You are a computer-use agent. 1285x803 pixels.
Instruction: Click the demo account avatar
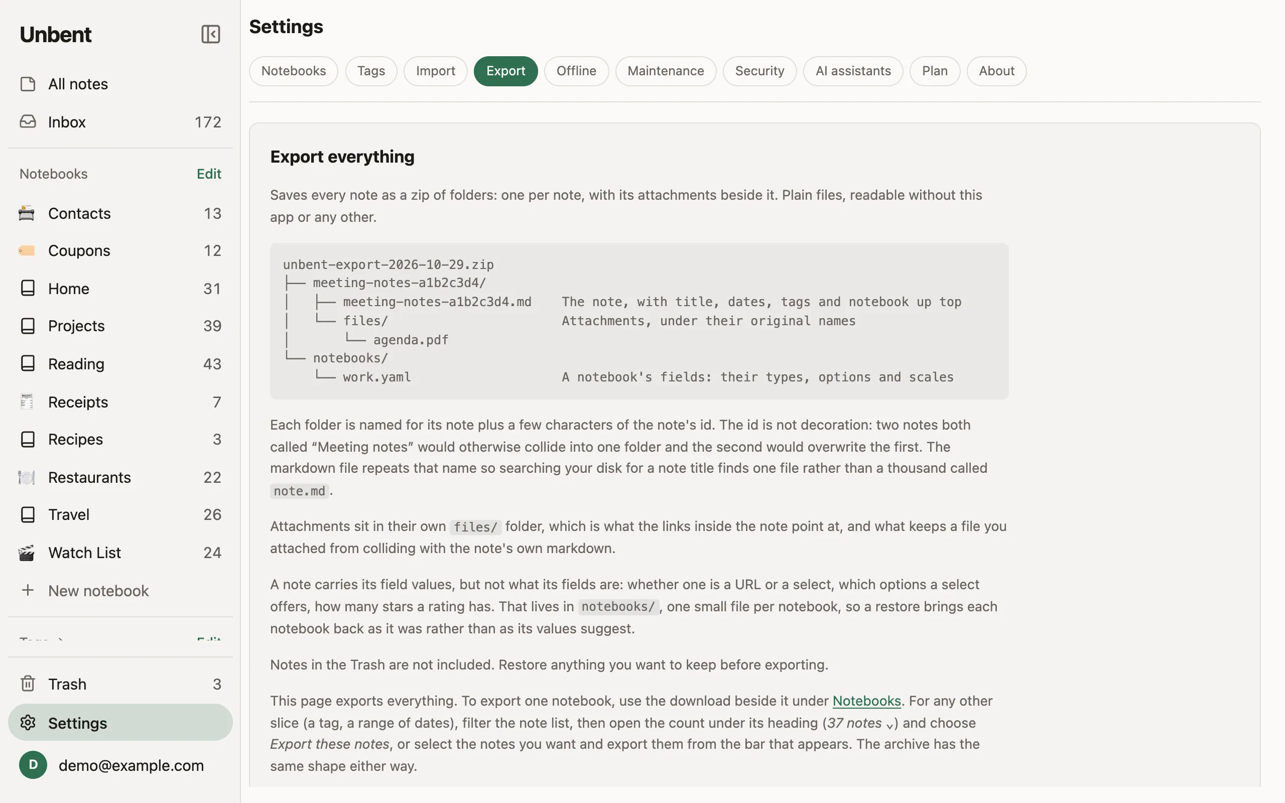33,765
